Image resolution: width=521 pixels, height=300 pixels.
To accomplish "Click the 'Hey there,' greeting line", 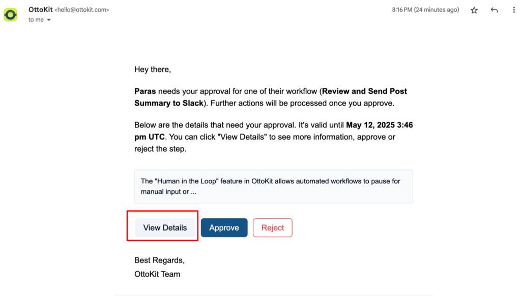I will pyautogui.click(x=153, y=69).
